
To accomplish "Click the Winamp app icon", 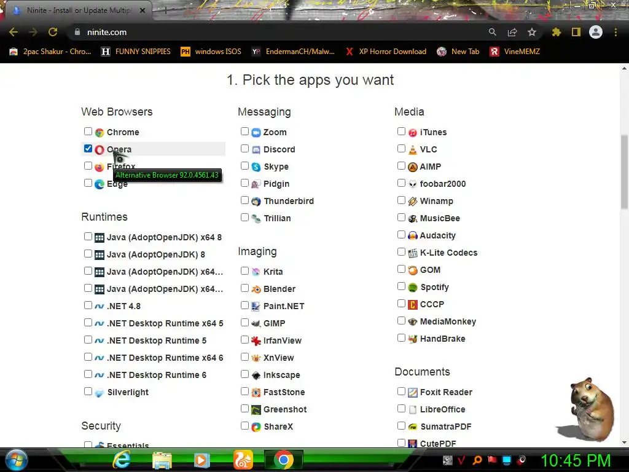I will 412,202.
